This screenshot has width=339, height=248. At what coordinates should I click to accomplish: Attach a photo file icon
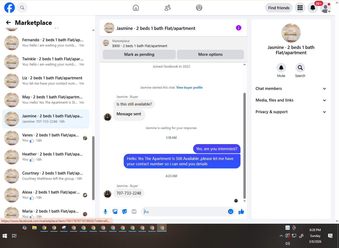[x=115, y=212]
